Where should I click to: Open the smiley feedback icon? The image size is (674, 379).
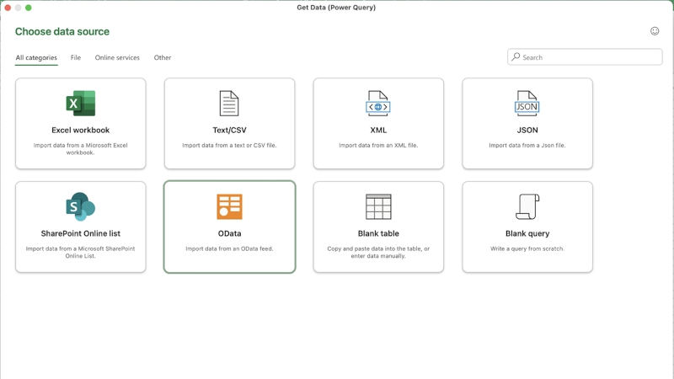click(655, 31)
